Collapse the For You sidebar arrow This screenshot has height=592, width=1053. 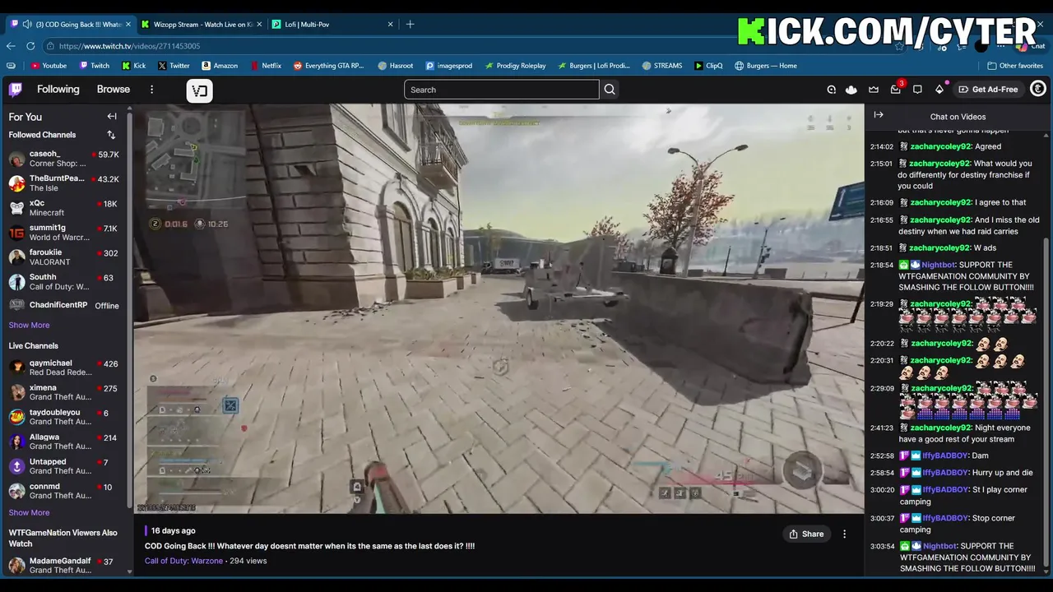[112, 117]
